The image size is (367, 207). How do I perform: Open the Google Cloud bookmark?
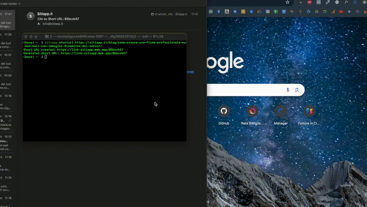(259, 11)
